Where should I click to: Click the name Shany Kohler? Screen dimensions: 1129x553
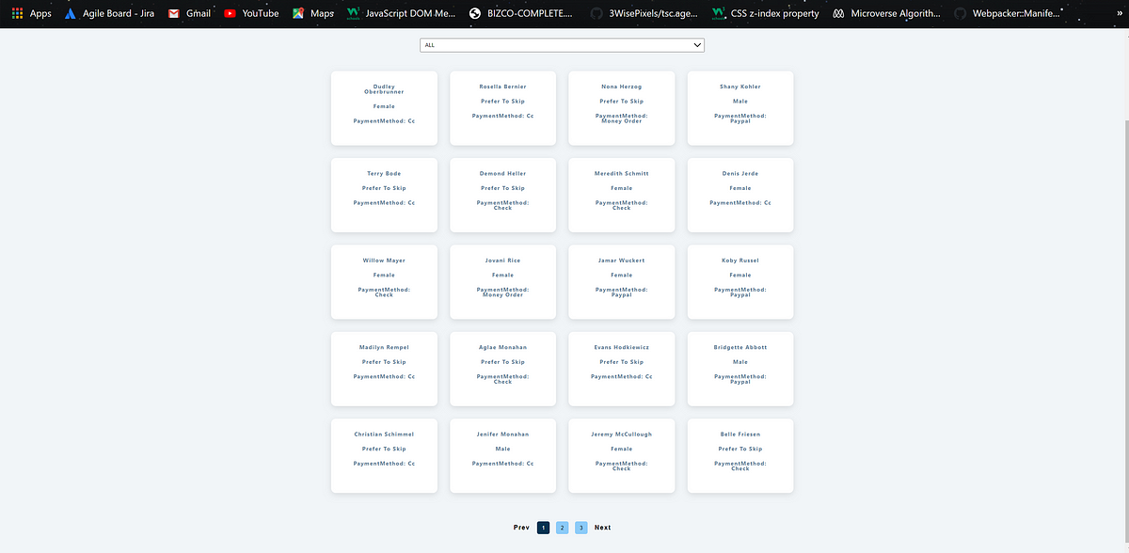tap(740, 87)
